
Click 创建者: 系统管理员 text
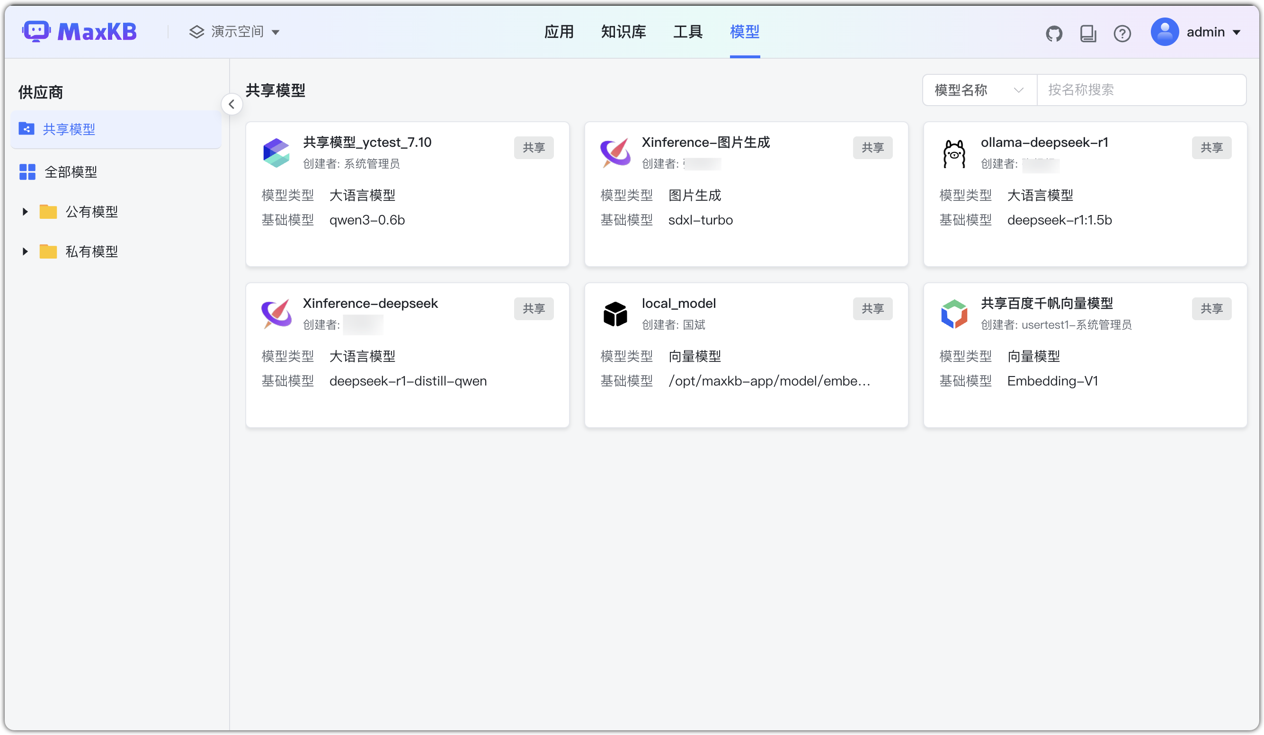click(351, 163)
